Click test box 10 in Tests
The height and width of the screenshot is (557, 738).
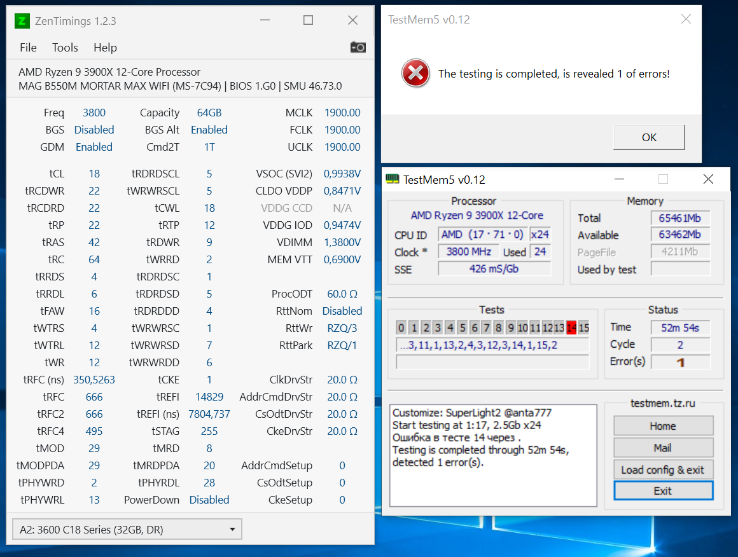(x=522, y=327)
